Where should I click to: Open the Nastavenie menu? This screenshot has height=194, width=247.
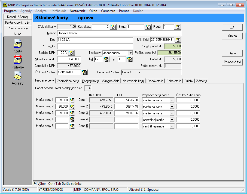(x=78, y=11)
